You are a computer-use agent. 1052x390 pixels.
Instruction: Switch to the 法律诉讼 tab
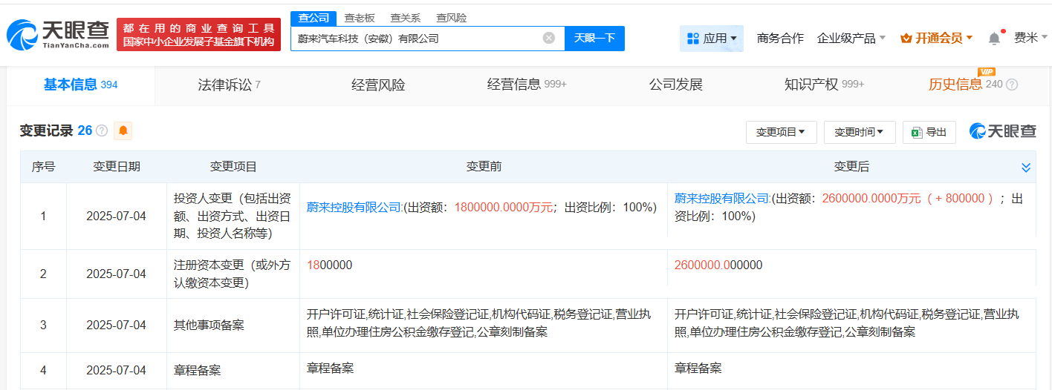pyautogui.click(x=229, y=85)
